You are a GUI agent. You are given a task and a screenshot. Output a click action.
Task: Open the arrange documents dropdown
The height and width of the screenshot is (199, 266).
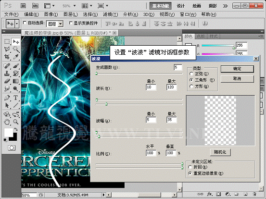(91, 6)
